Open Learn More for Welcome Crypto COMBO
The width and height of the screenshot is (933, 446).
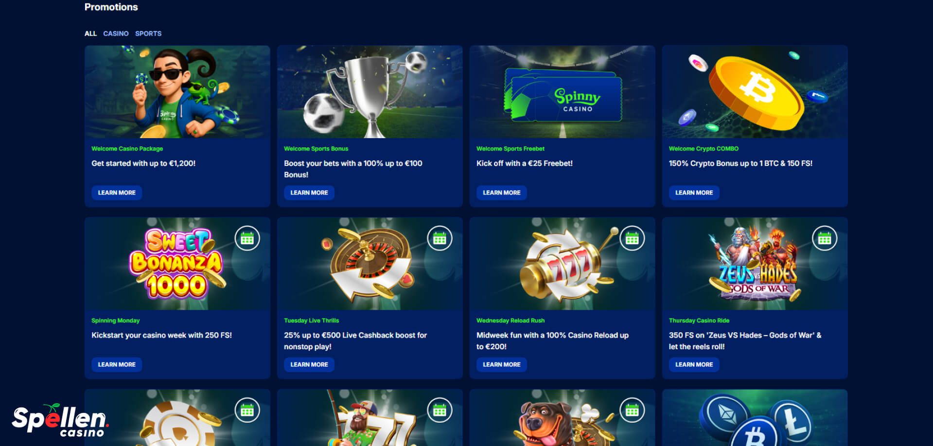tap(694, 193)
